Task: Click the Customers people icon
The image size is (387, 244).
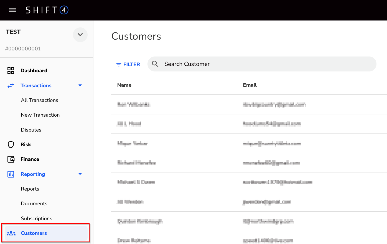Action: [11, 233]
